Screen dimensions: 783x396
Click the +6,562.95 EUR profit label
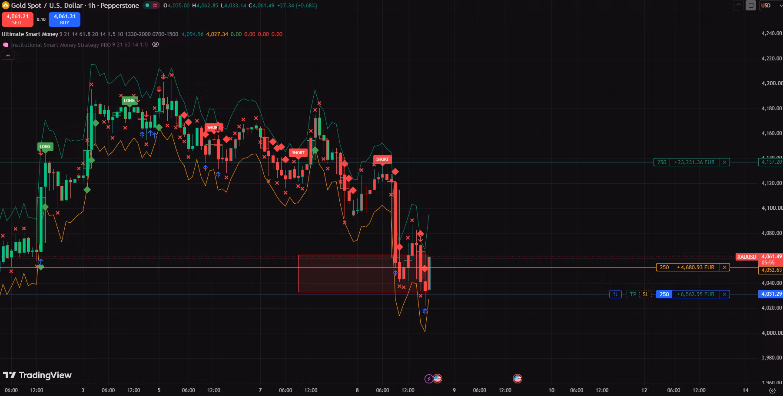click(696, 294)
